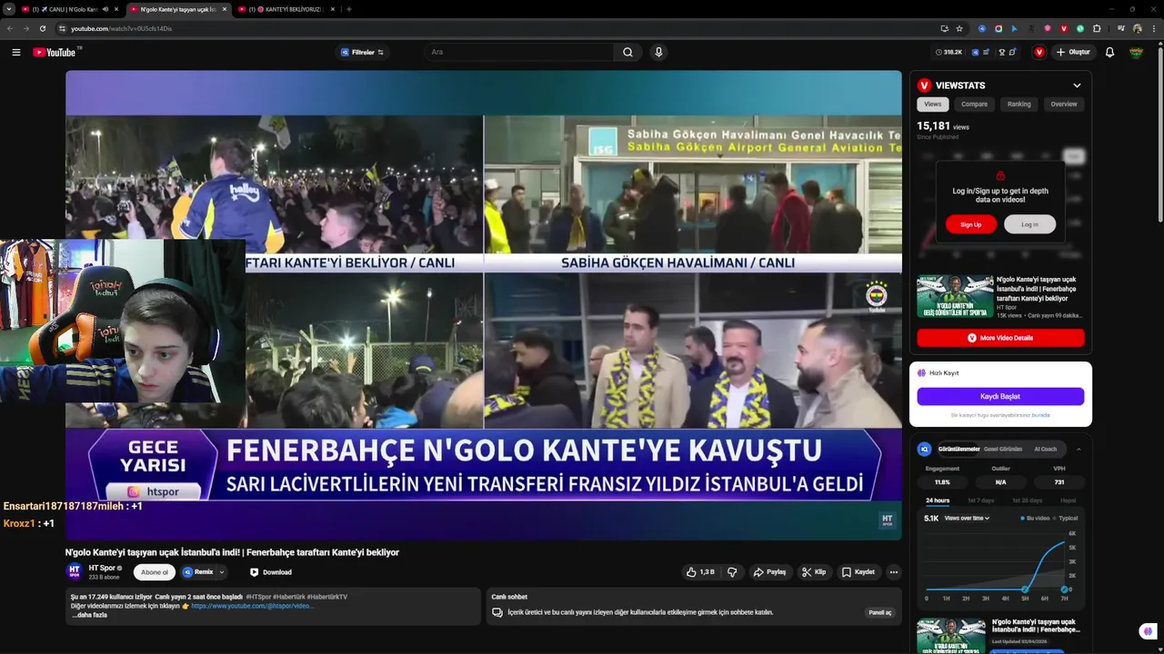The height and width of the screenshot is (654, 1164).
Task: Open YouTube notifications bell
Action: pyautogui.click(x=1109, y=52)
